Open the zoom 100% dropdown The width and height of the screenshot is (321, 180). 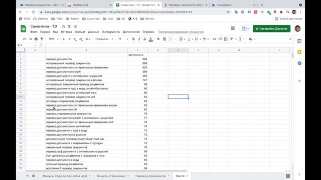tap(54, 39)
